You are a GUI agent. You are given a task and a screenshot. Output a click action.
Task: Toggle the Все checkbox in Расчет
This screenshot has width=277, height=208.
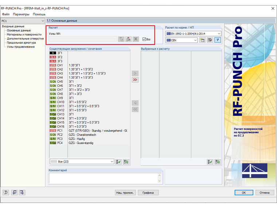[x=144, y=39]
